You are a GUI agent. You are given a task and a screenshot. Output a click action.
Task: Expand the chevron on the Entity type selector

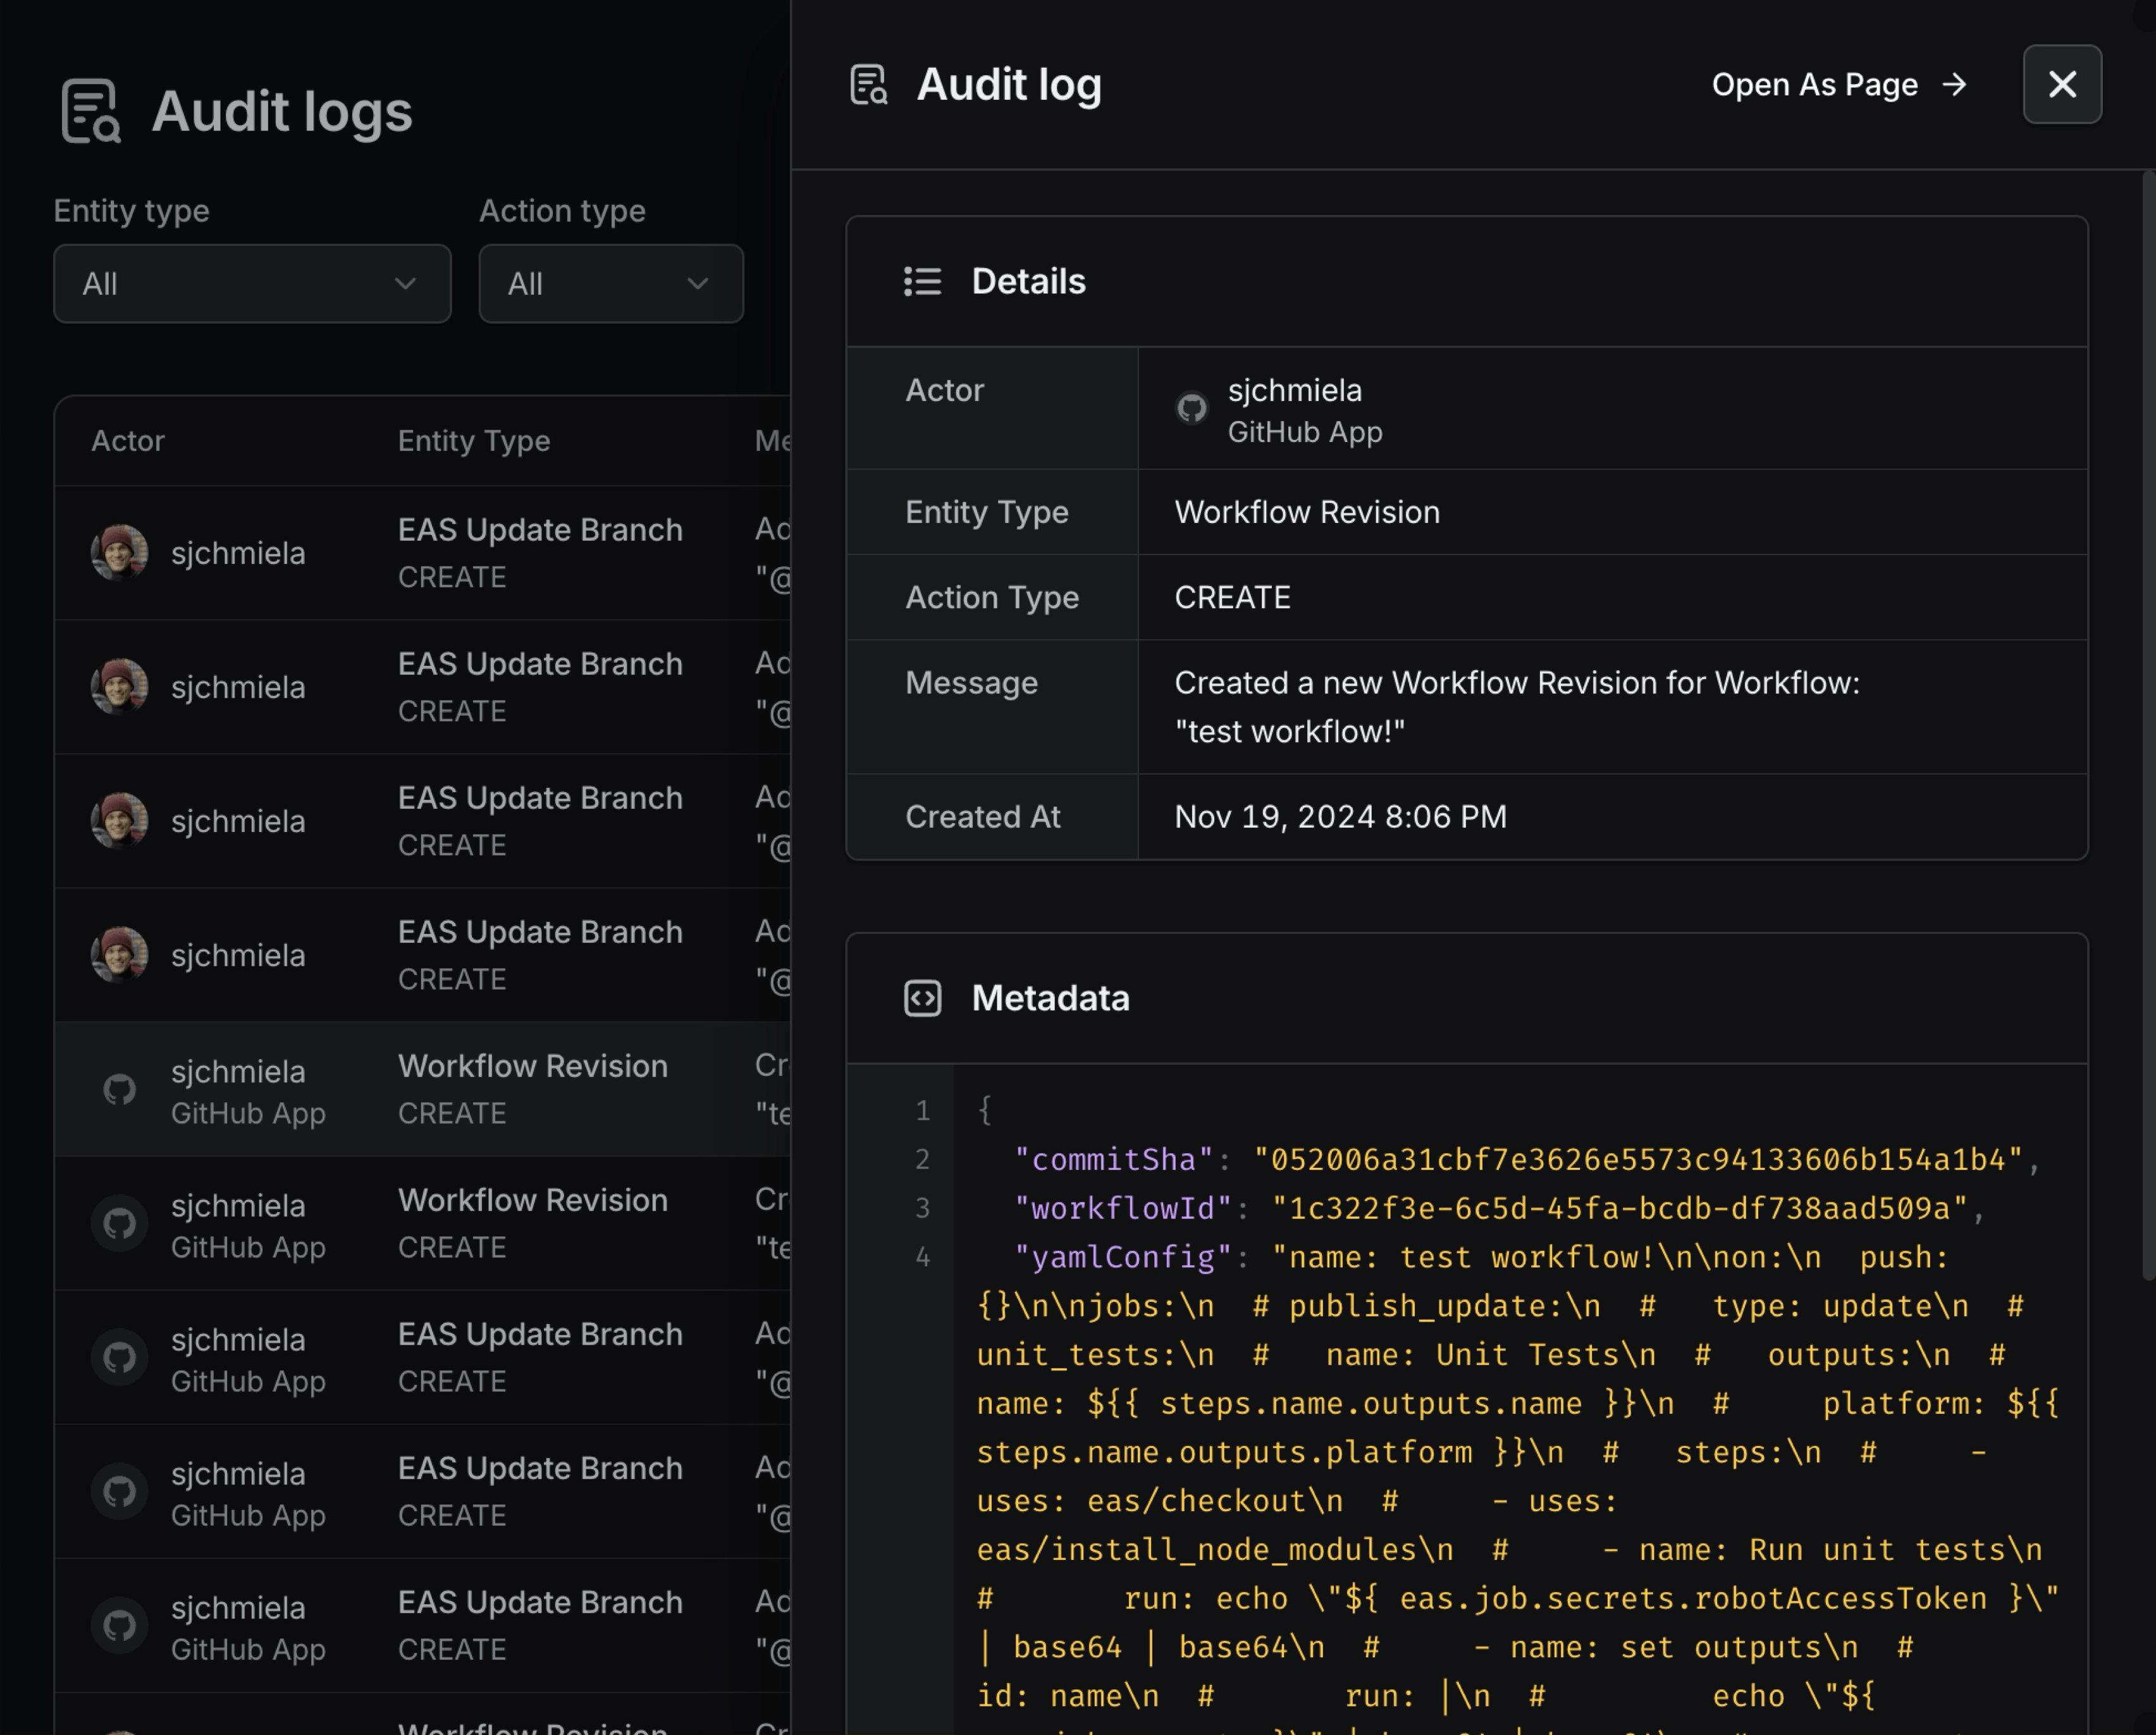pyautogui.click(x=406, y=284)
